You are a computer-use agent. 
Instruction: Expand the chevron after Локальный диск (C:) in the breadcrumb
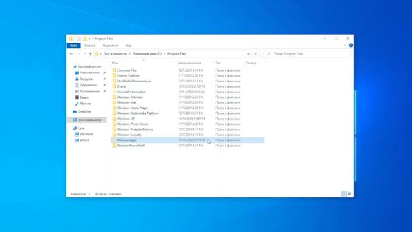(165, 54)
